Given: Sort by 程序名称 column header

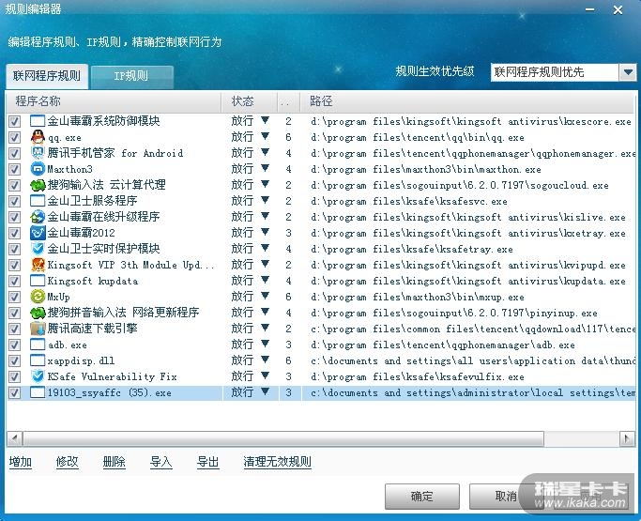Looking at the screenshot, I should tap(114, 101).
